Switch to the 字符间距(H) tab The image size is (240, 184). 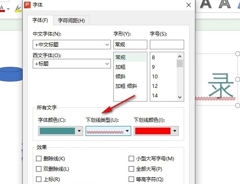coord(71,20)
